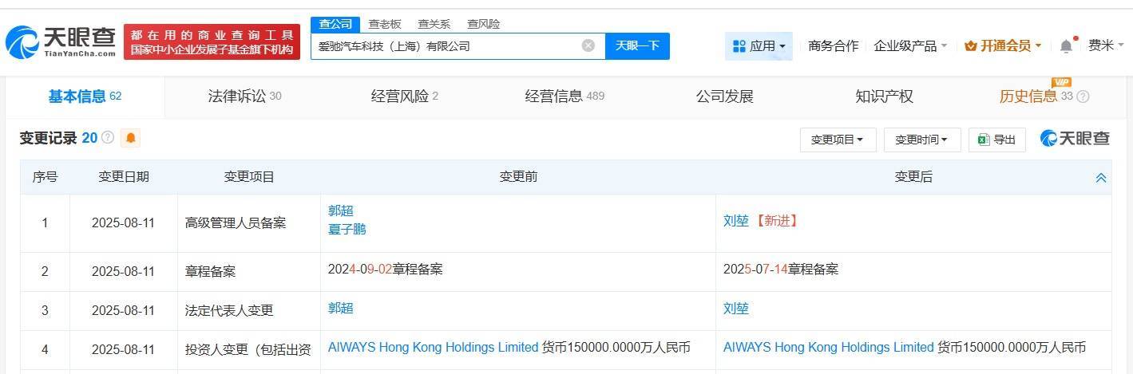The height and width of the screenshot is (374, 1133).
Task: Open the 企业级产品 dropdown menu
Action: pyautogui.click(x=910, y=46)
